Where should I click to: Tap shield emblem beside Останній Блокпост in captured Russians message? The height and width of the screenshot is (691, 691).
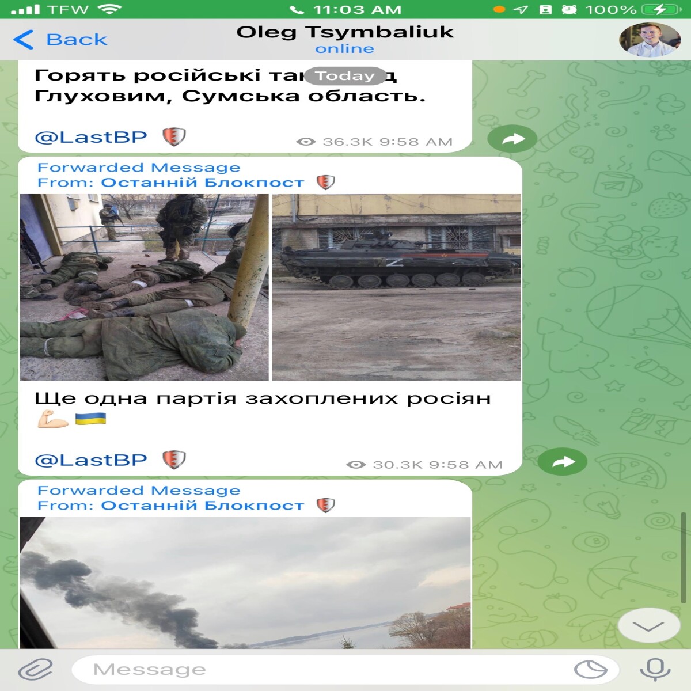pos(326,183)
